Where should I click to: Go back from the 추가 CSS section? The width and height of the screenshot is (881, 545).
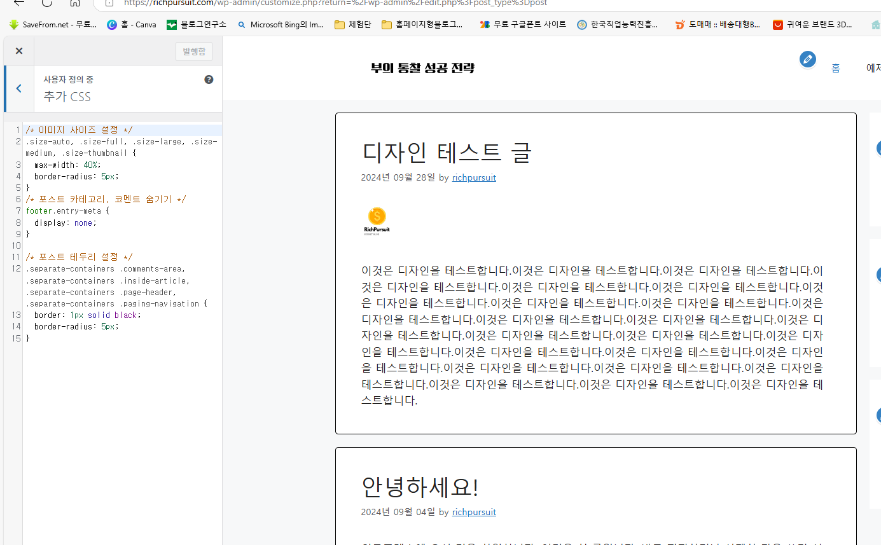(x=18, y=88)
